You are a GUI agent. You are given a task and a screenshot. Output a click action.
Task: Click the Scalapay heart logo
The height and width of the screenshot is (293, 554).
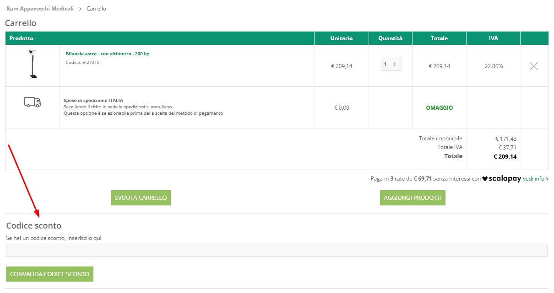pyautogui.click(x=485, y=179)
